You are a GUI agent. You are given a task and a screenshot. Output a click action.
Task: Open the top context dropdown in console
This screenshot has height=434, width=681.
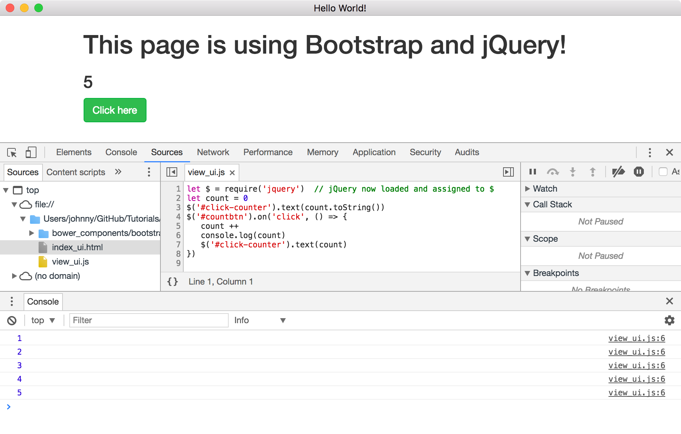43,320
